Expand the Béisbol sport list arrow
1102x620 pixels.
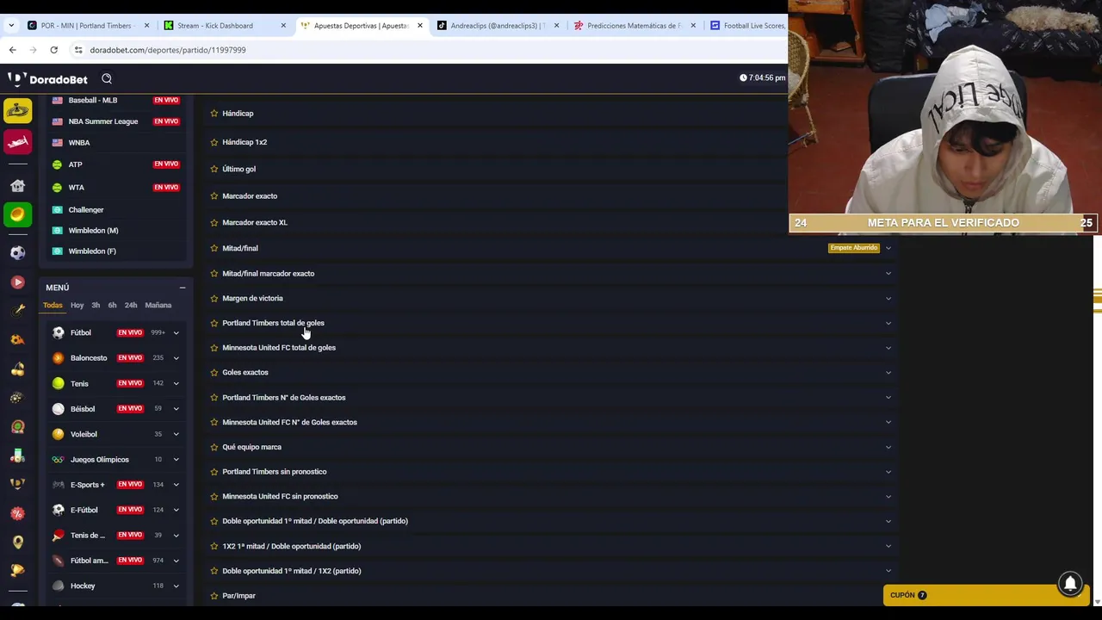(176, 409)
